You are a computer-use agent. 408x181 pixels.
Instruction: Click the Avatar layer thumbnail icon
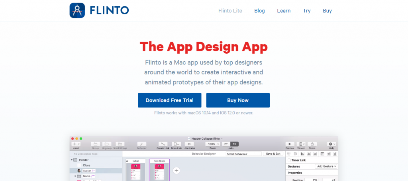79,171
